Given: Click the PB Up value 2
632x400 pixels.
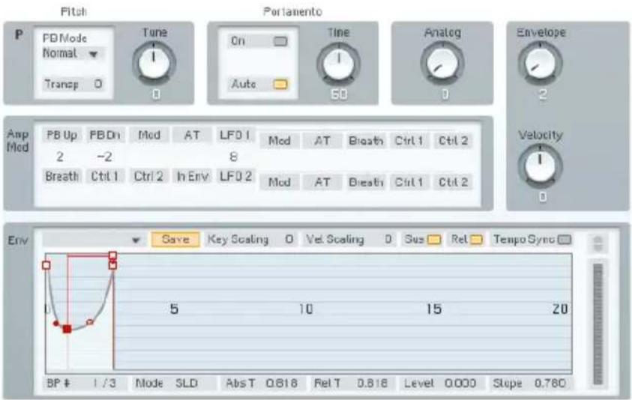Looking at the screenshot, I should point(60,157).
